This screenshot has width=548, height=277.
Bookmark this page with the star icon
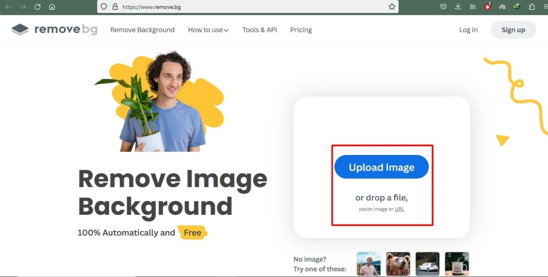coord(392,6)
